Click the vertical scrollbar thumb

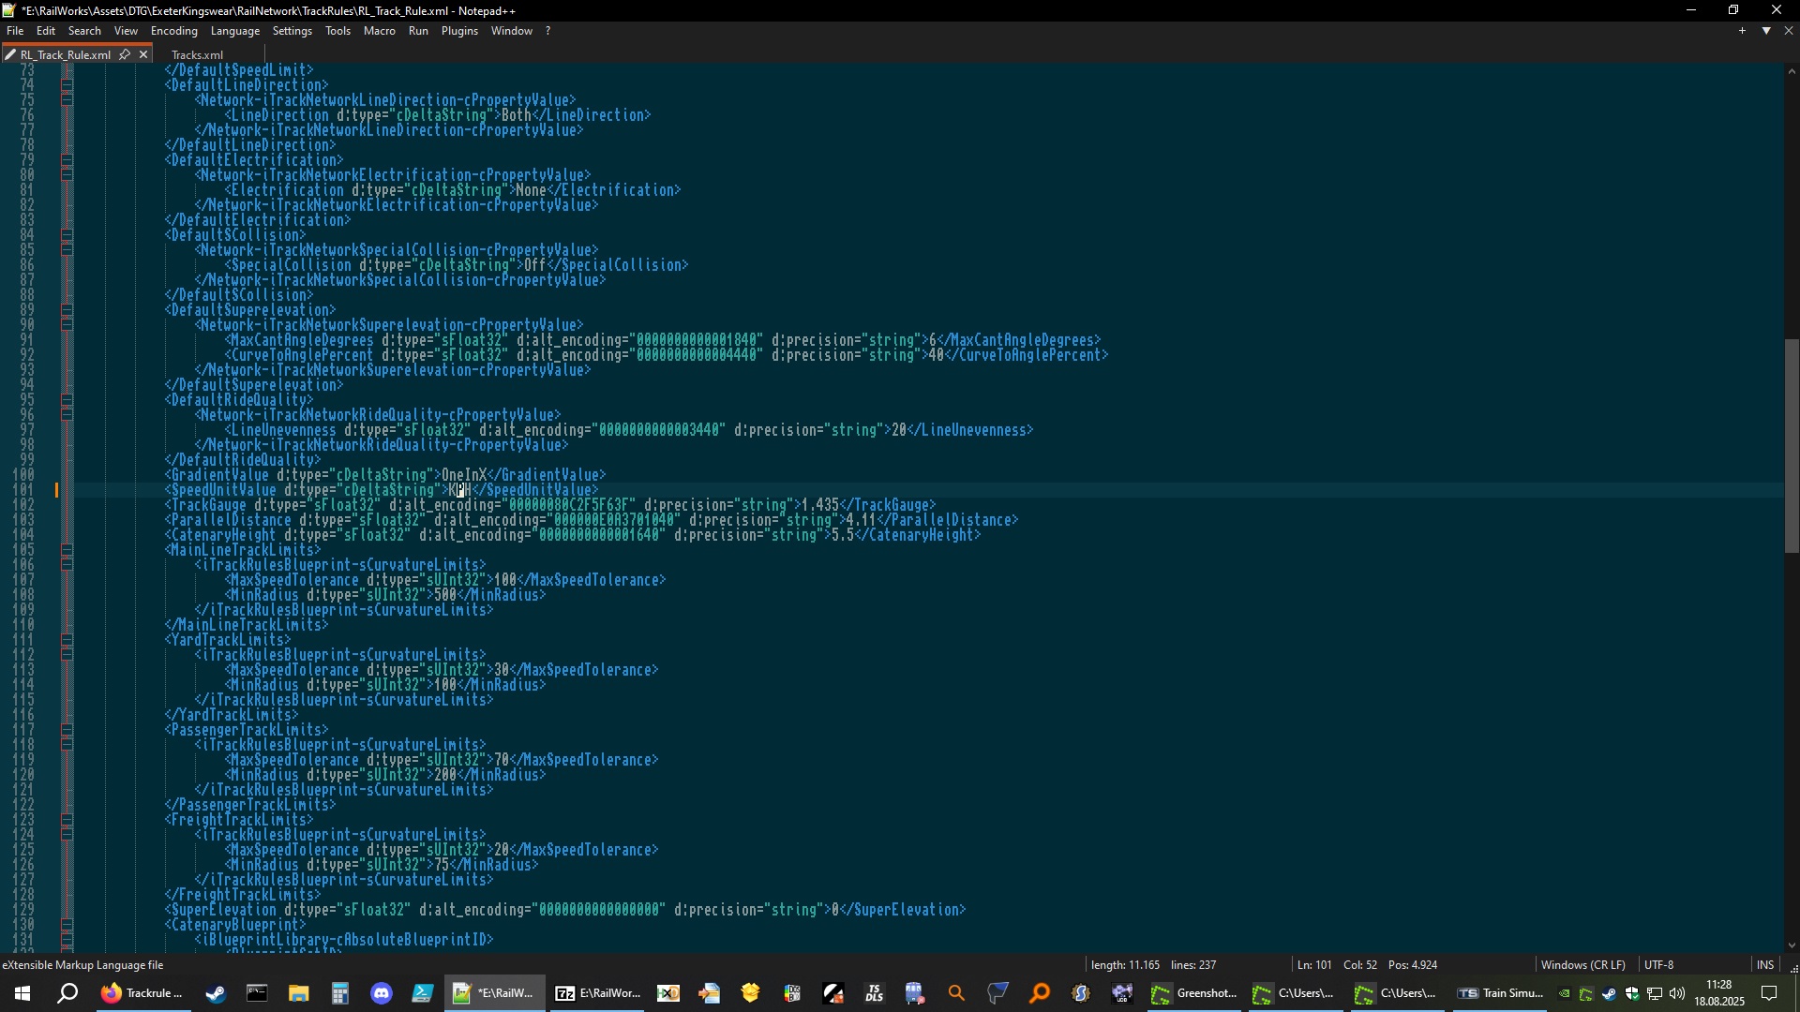(x=1792, y=445)
